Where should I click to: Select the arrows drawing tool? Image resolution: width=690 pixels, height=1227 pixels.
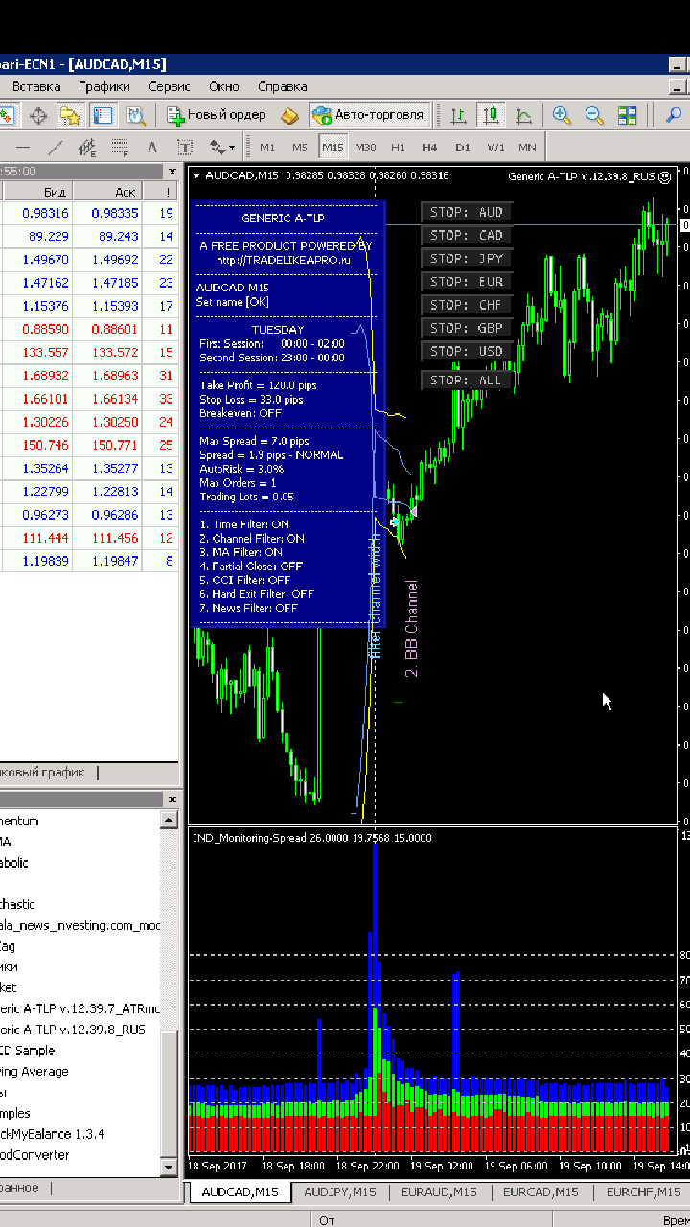point(217,148)
